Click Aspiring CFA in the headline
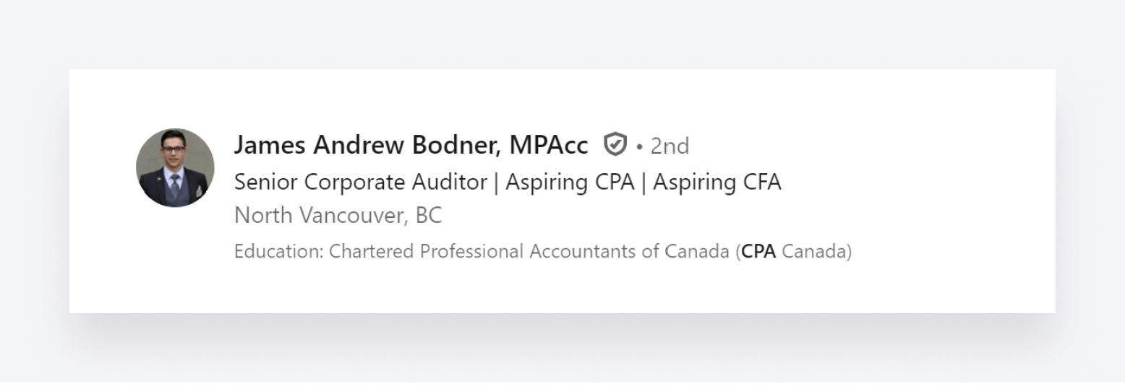This screenshot has width=1125, height=391. point(717,183)
